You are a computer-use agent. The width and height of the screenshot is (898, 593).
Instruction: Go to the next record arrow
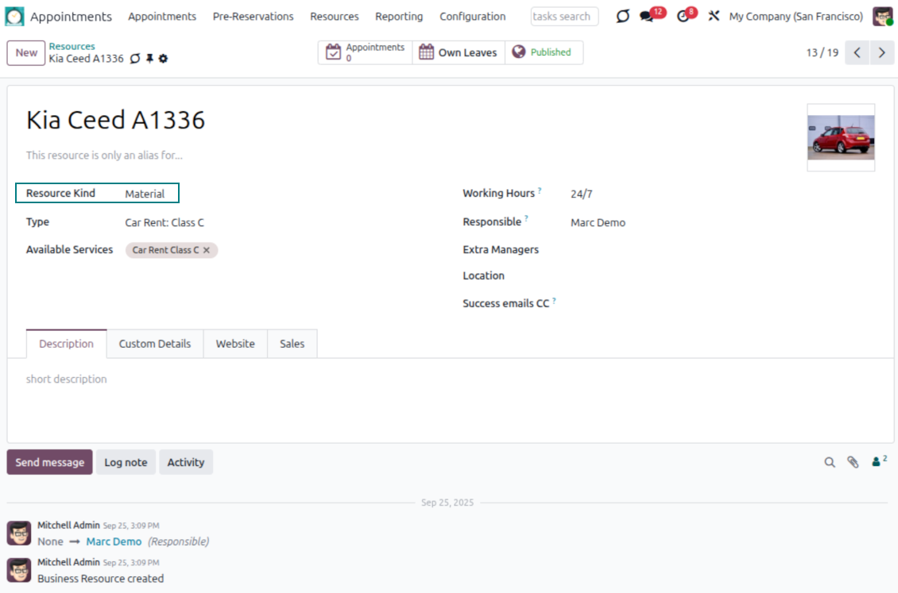[x=881, y=52]
